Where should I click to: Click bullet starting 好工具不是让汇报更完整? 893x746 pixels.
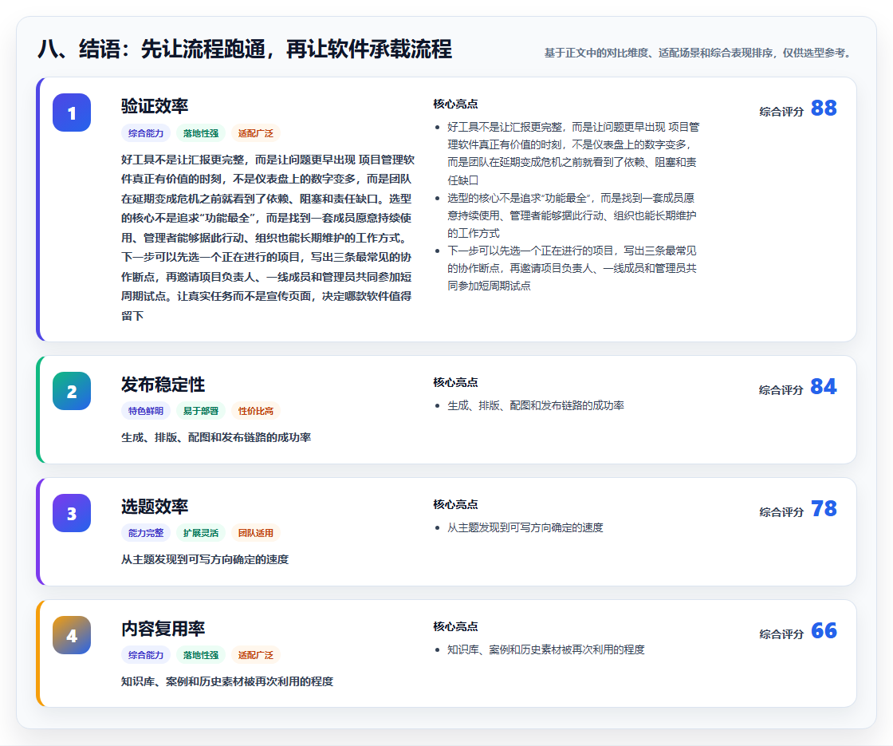point(573,153)
